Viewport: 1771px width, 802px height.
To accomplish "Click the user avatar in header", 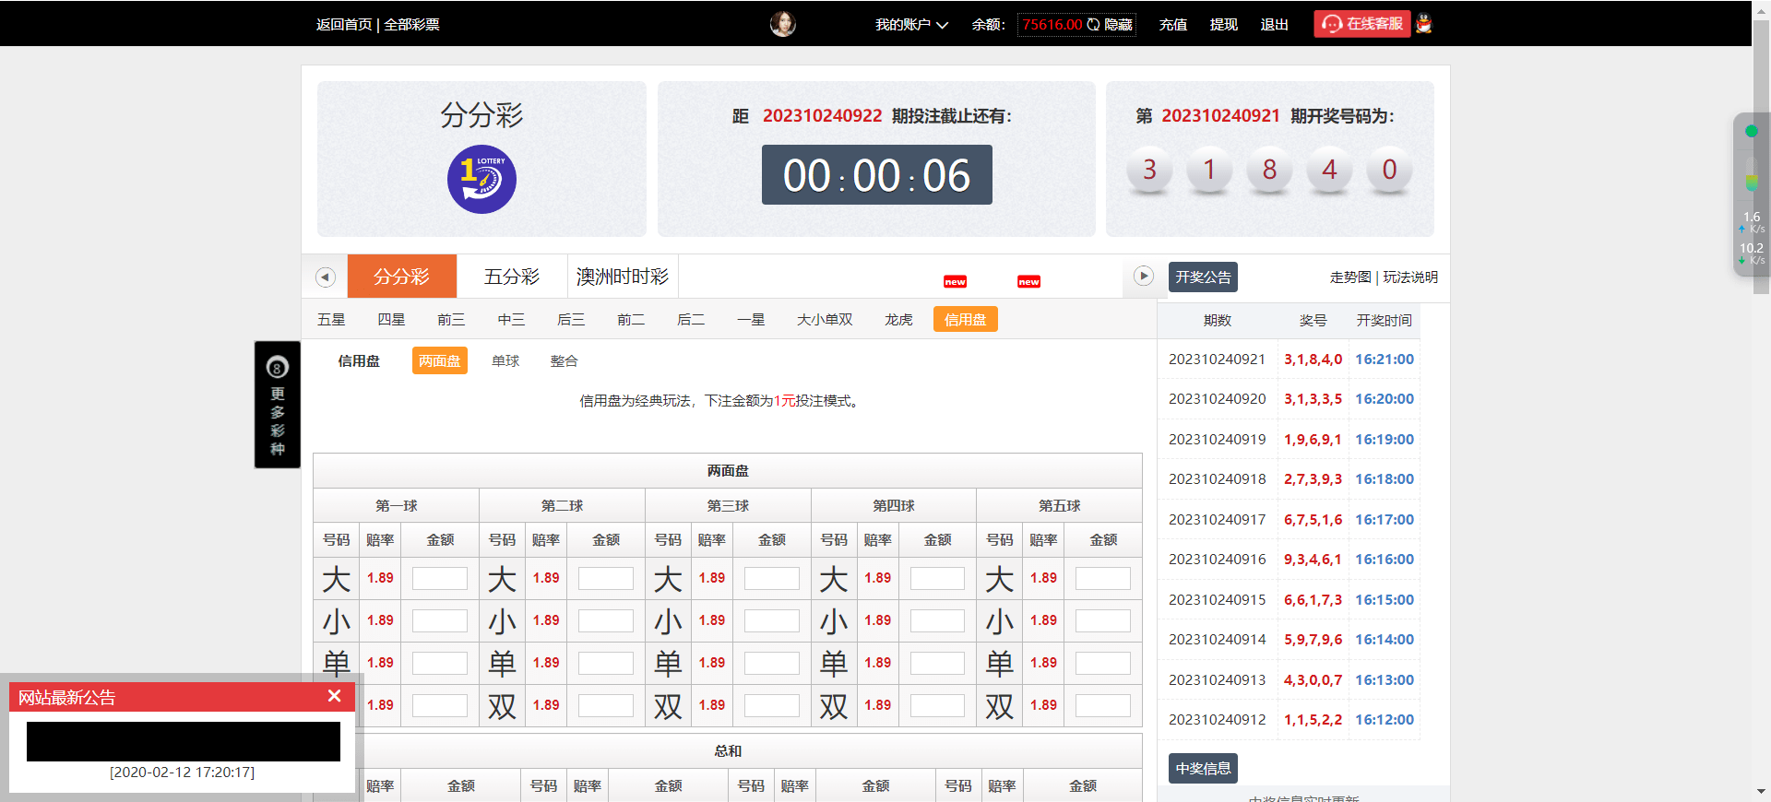I will coord(782,24).
